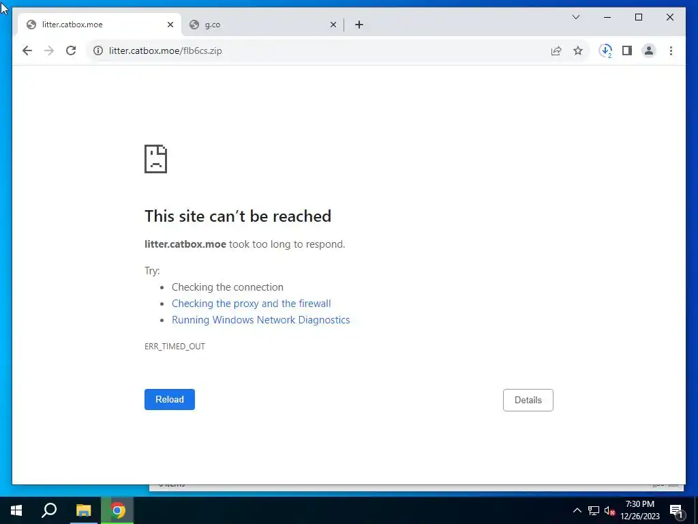Click the ERR_TIMED_OUT error code text

tap(174, 346)
